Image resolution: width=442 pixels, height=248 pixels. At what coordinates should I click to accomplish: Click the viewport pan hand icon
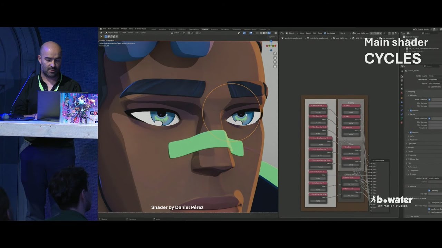[275, 58]
